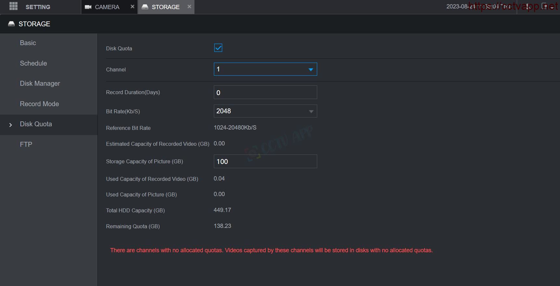Screen dimensions: 560x286
Task: Click the red no allocated quotas warning
Action: point(271,250)
